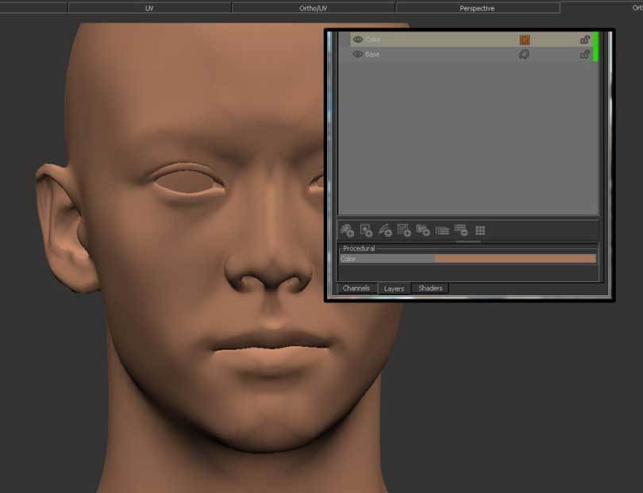This screenshot has width=643, height=493.
Task: Switch to the Channels tab
Action: click(x=356, y=288)
